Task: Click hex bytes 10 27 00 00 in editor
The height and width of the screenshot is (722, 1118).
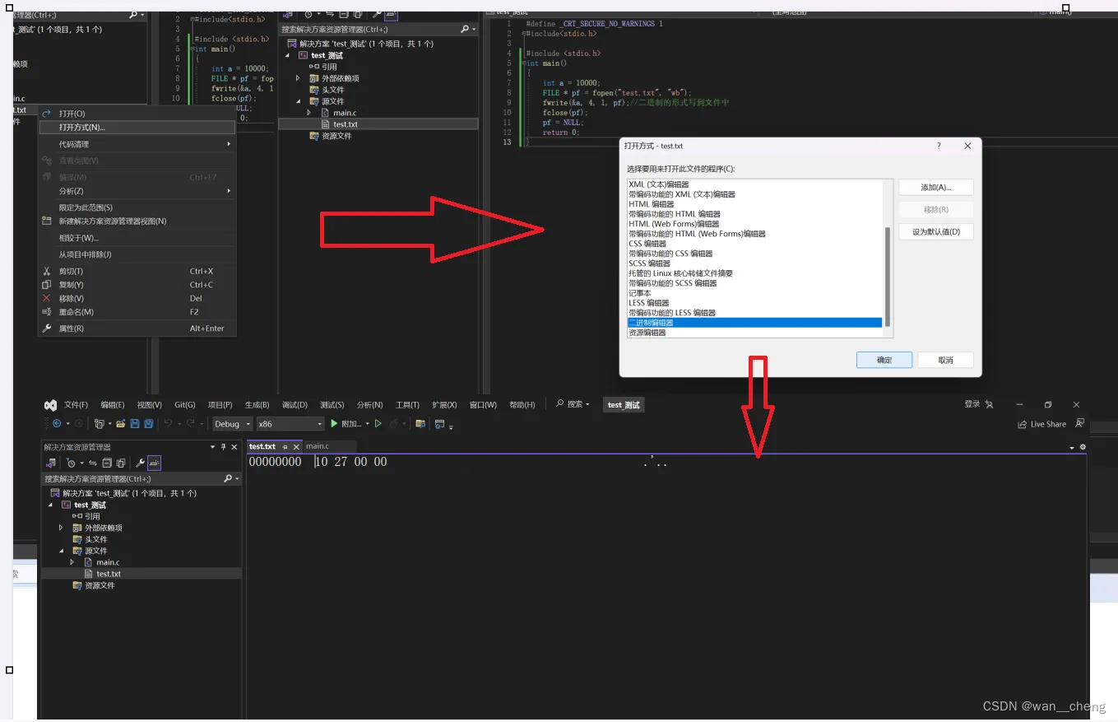Action: point(351,463)
